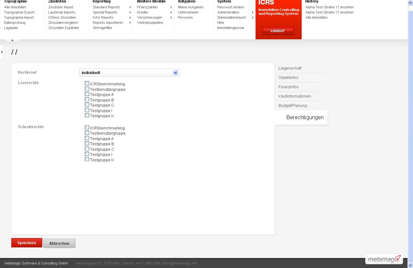Enable Schreibrechte Testgruppe C checkbox
413x268 pixels.
click(x=87, y=148)
